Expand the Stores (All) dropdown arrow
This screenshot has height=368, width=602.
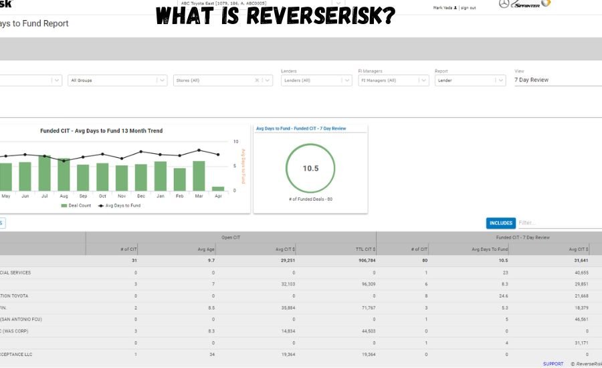pyautogui.click(x=268, y=80)
